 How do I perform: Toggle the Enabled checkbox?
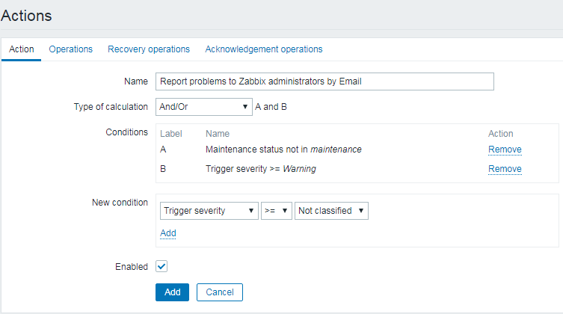tap(161, 266)
